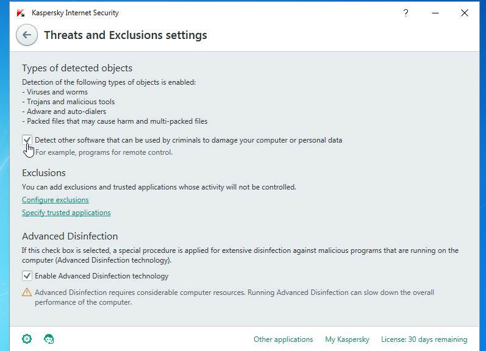This screenshot has width=486, height=351.
Task: Click the orange warning triangle icon
Action: (x=27, y=292)
